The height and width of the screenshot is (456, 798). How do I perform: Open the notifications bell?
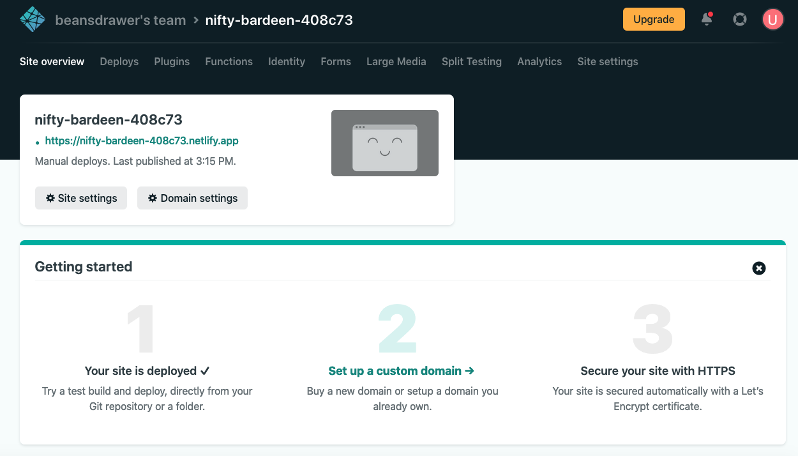point(707,19)
